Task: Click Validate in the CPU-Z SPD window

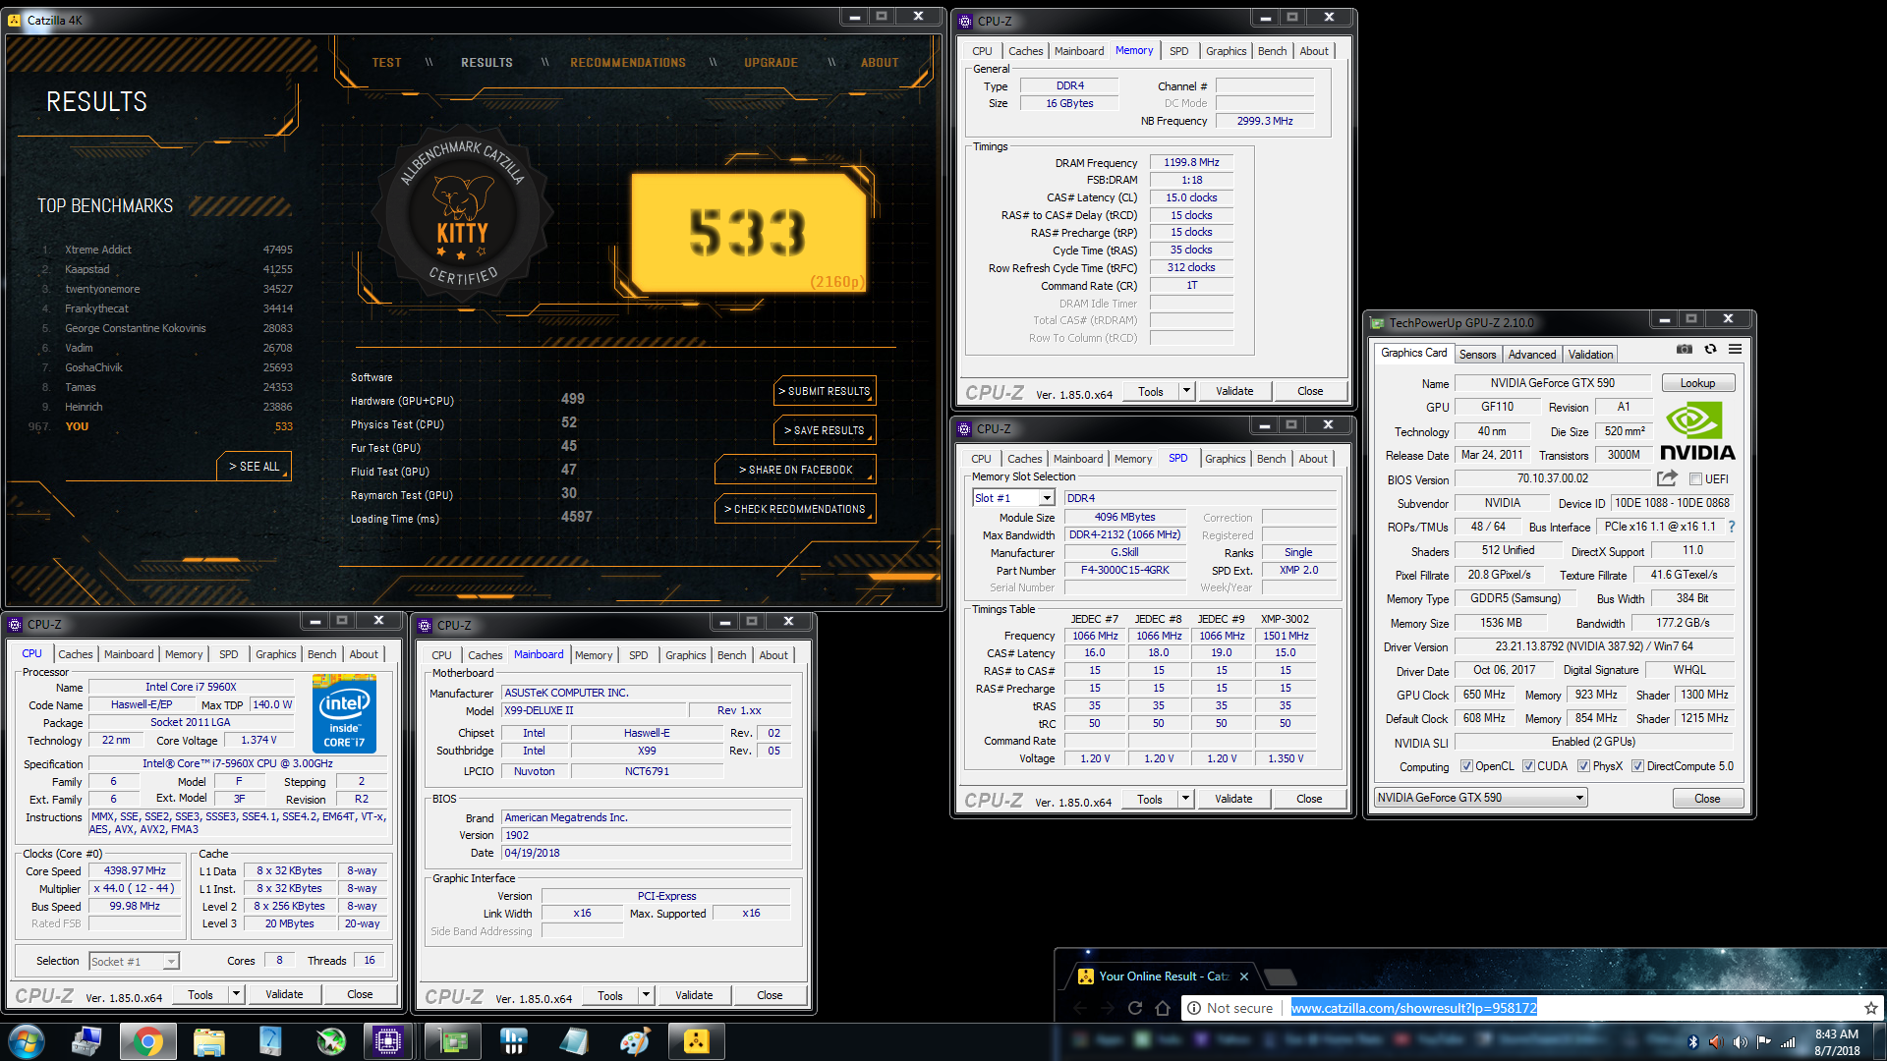Action: point(1233,799)
